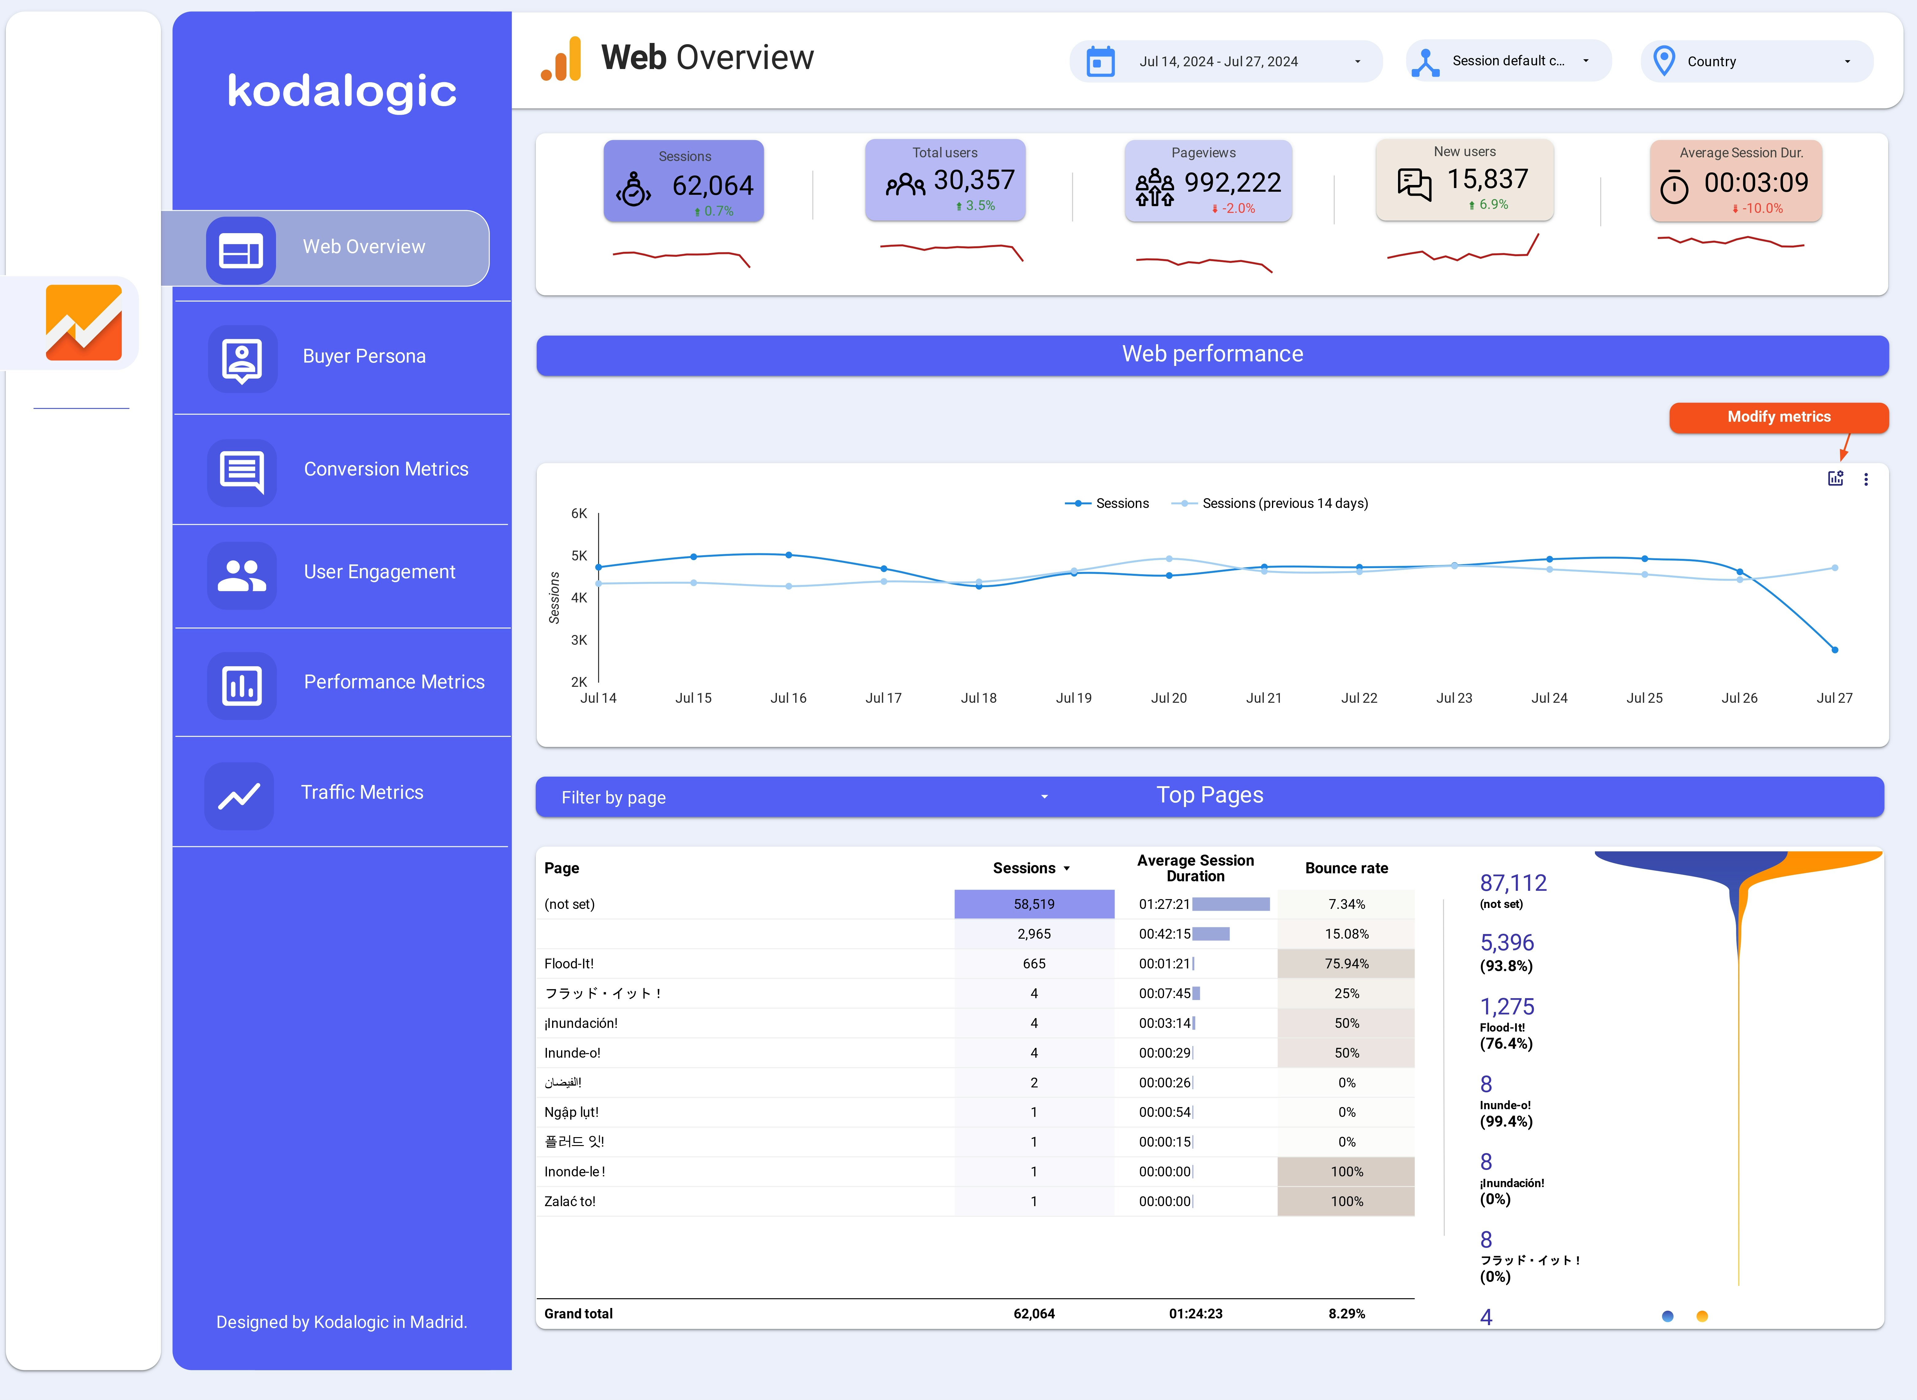Click the Pageviews people-arrows icon
The image size is (1917, 1400).
tap(1155, 187)
